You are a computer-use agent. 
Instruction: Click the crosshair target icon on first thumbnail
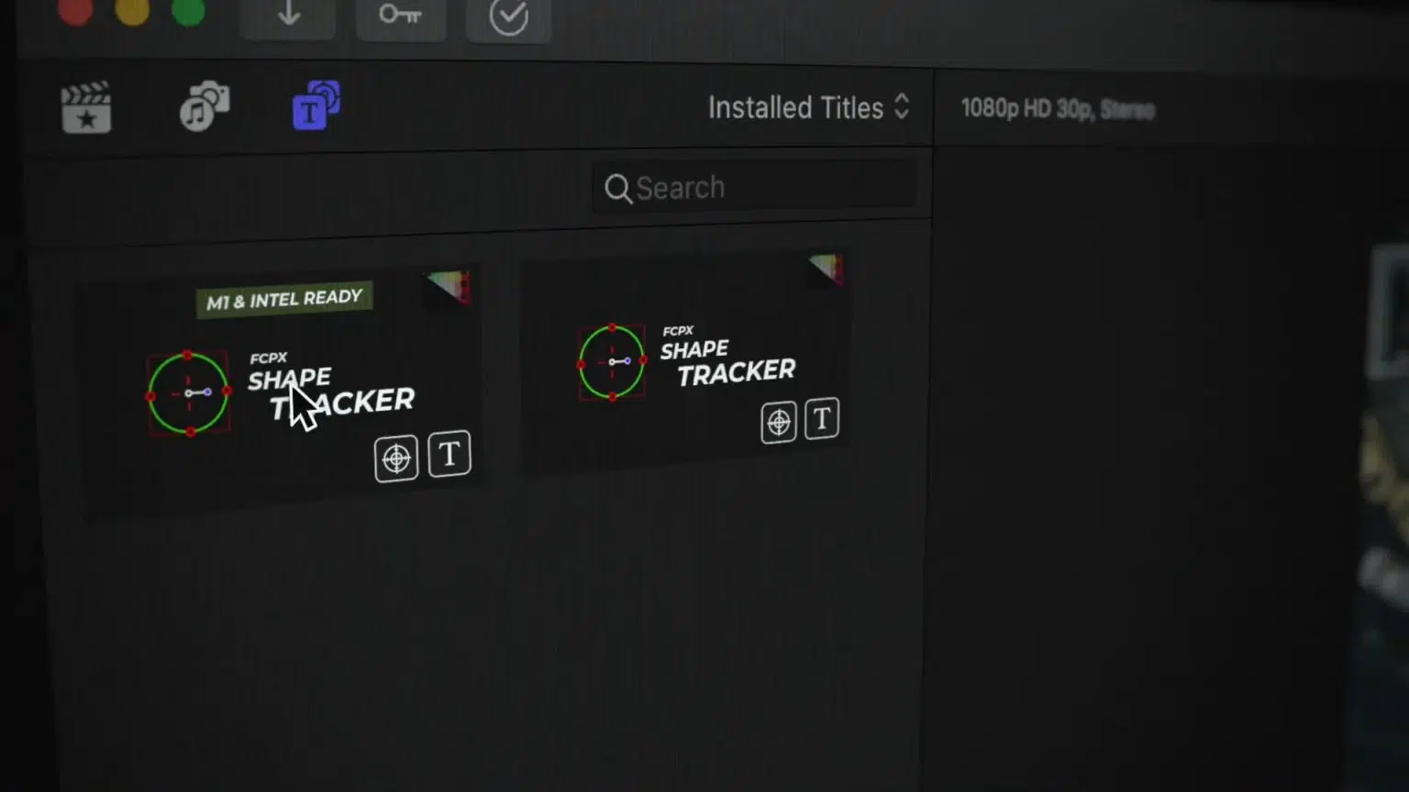pyautogui.click(x=396, y=458)
